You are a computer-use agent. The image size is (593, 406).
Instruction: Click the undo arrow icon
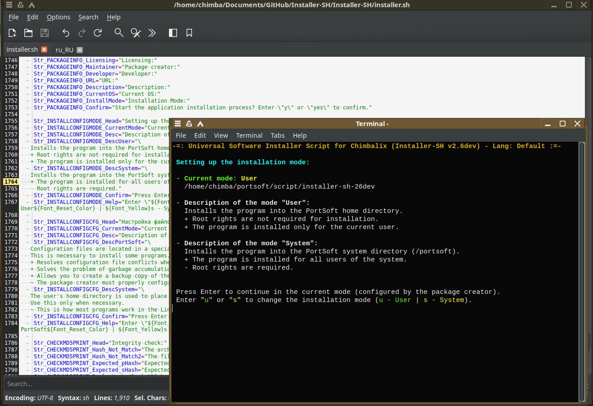tap(66, 33)
